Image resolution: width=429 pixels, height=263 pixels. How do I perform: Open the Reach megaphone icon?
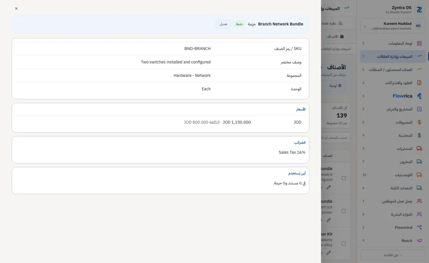click(419, 241)
